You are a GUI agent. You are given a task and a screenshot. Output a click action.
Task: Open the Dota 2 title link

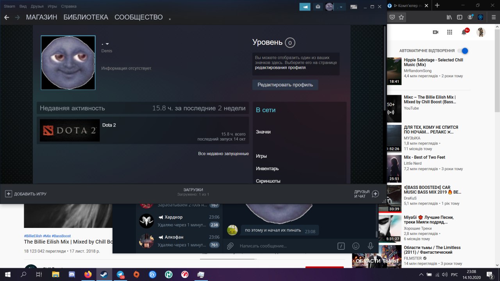click(x=109, y=125)
